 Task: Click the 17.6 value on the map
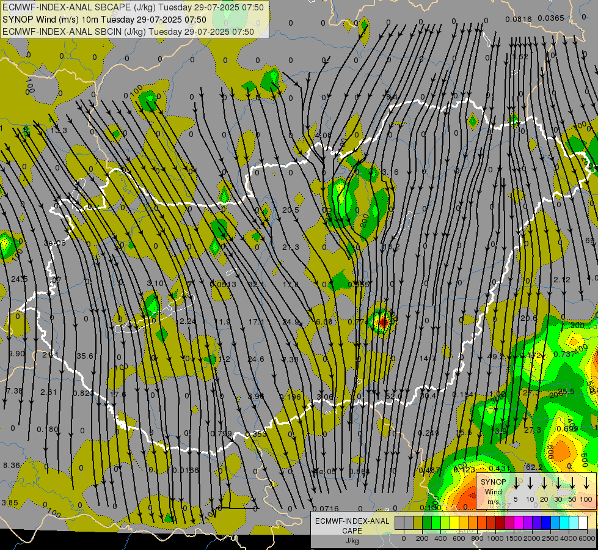(118, 394)
